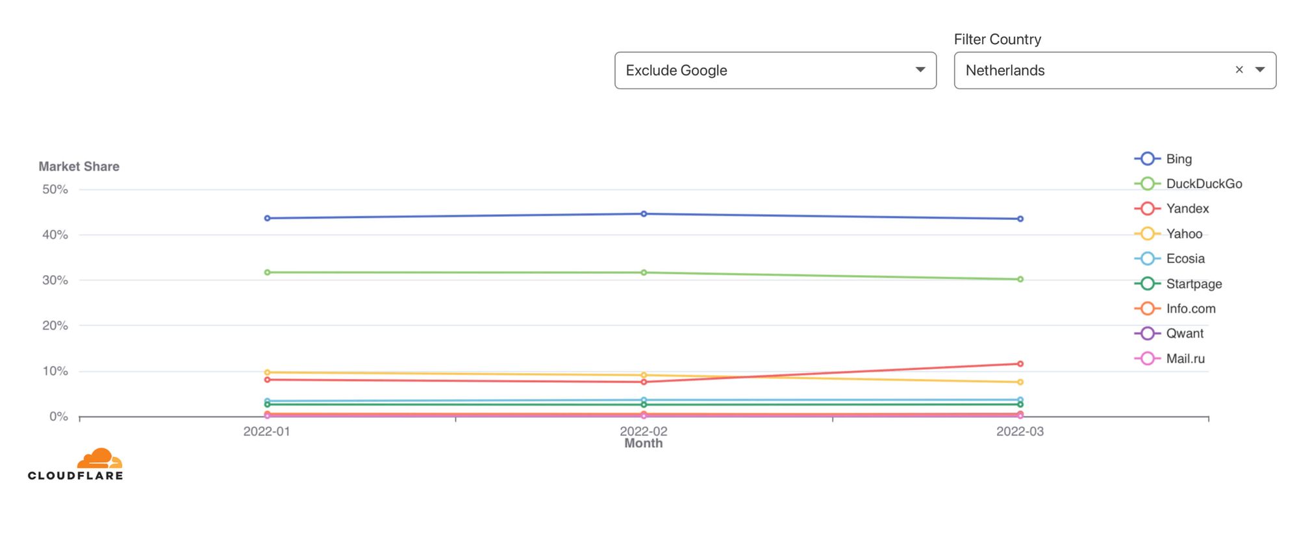1299x534 pixels.
Task: Click the Qwant legend marker icon
Action: coord(1148,334)
